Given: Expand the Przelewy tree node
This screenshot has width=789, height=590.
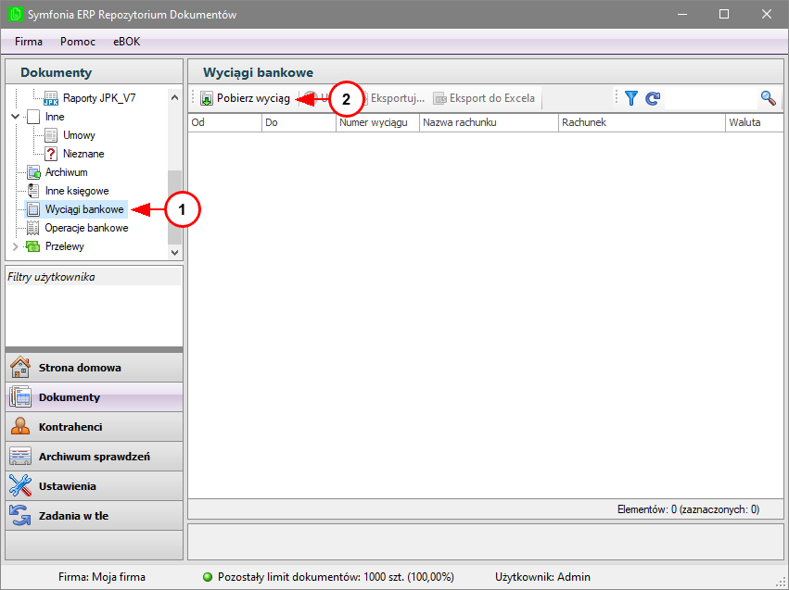Looking at the screenshot, I should coord(15,246).
